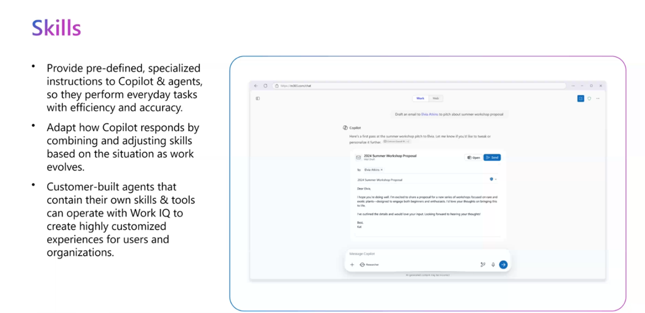Click the browser back arrow
This screenshot has width=645, height=313.
click(x=256, y=86)
